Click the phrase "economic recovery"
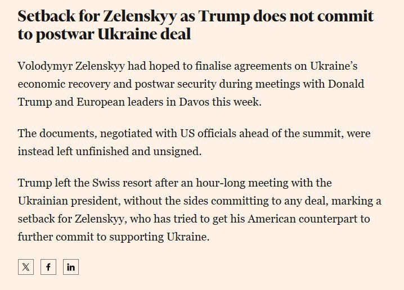The image size is (404, 290). [x=60, y=84]
